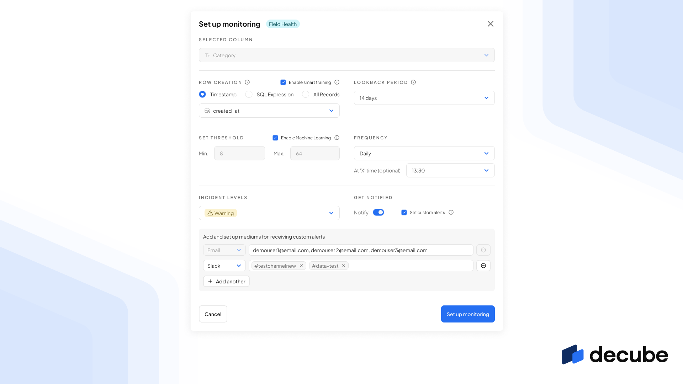Open the 13:30 time dropdown
Image resolution: width=683 pixels, height=384 pixels.
click(450, 170)
